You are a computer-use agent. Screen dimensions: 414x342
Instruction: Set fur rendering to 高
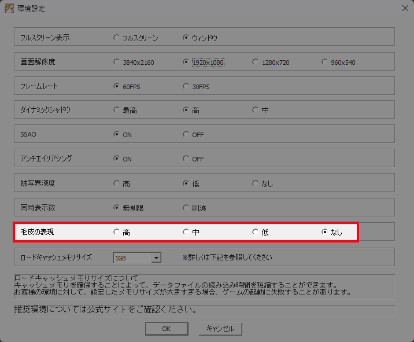[x=117, y=232]
